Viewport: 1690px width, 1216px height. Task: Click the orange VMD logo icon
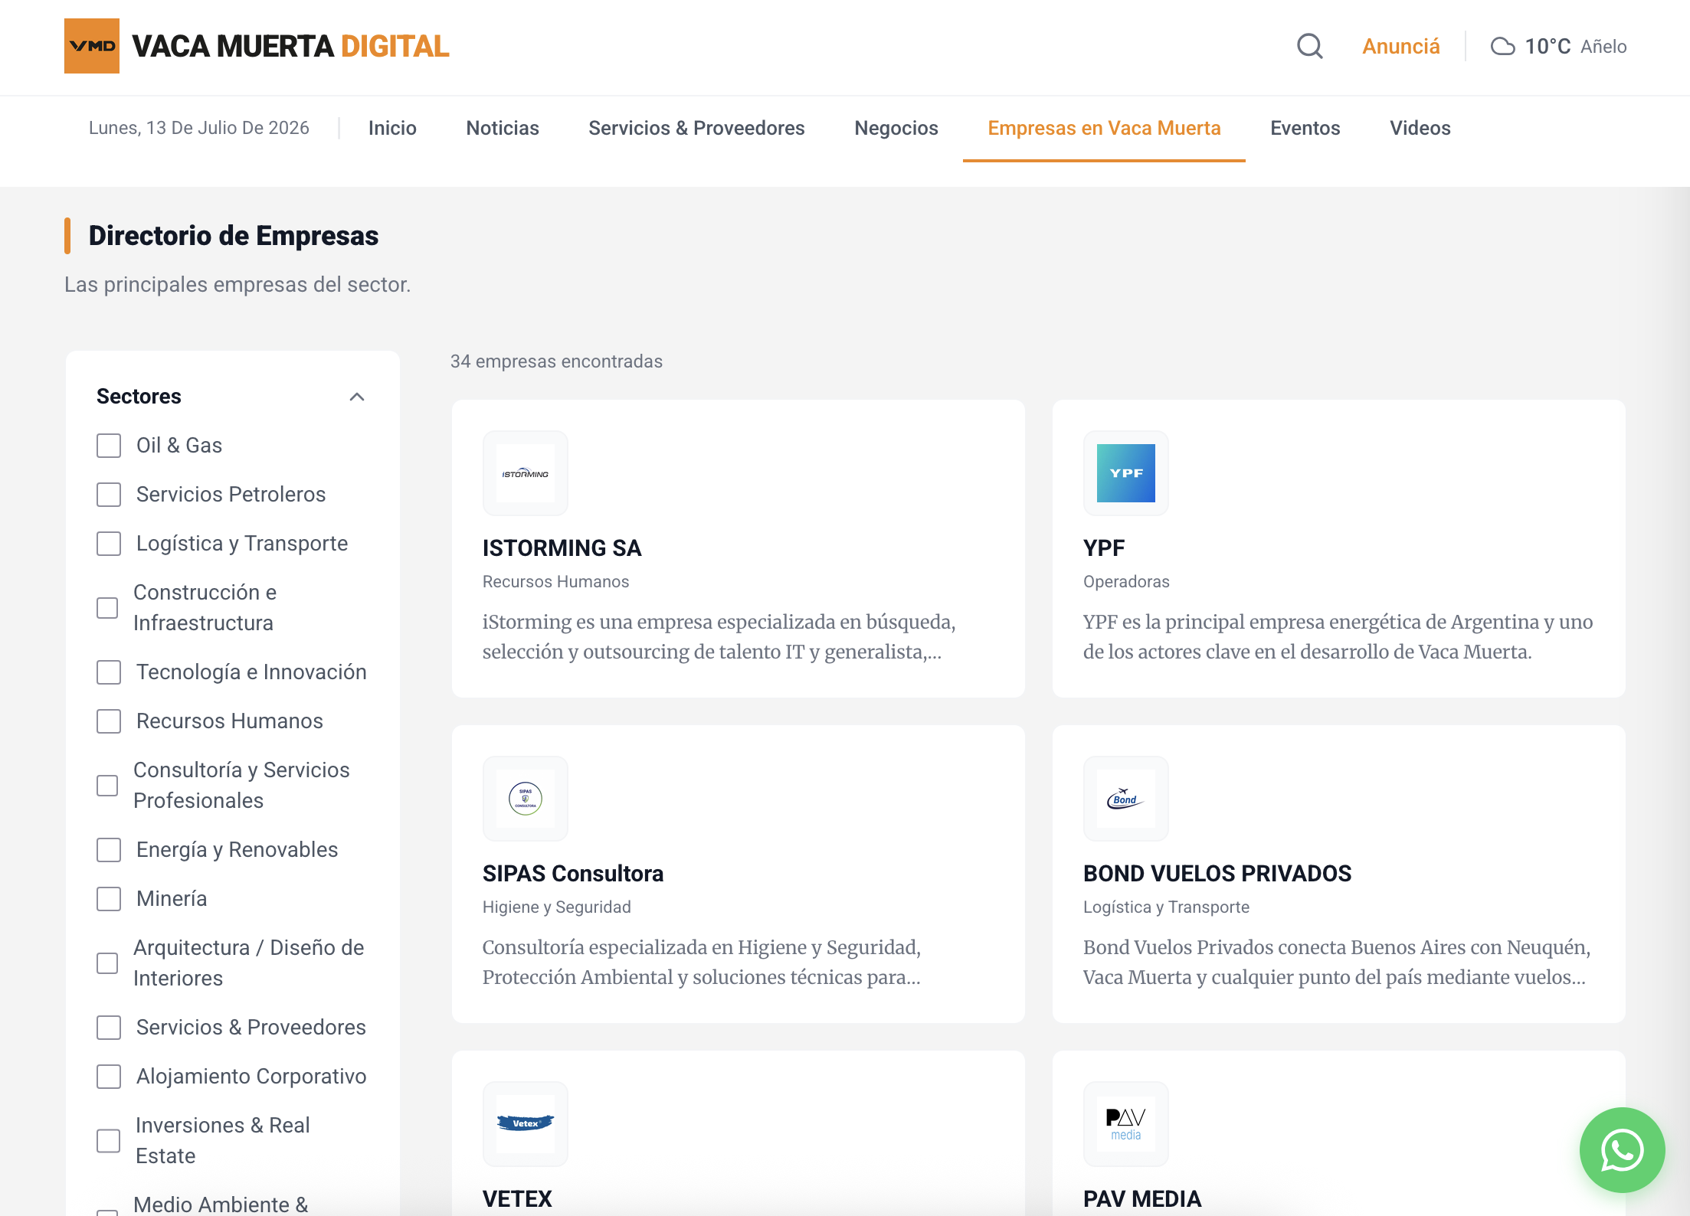92,46
